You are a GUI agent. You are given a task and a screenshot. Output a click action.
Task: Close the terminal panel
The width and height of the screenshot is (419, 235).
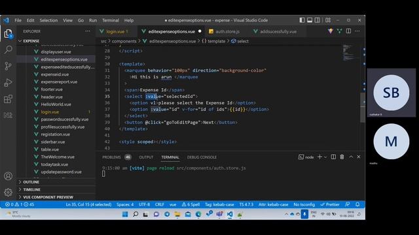coord(359,157)
